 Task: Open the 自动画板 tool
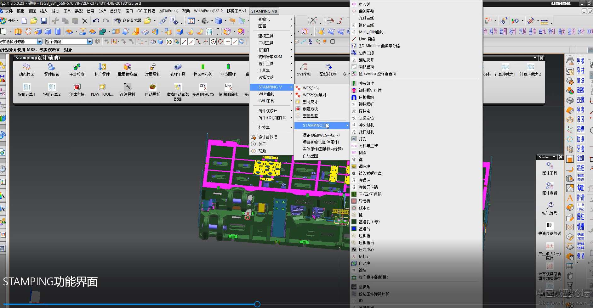pos(152,87)
